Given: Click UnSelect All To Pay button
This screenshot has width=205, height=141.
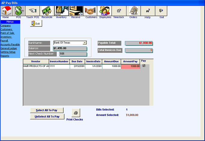Looking at the screenshot, I should click(x=47, y=117).
